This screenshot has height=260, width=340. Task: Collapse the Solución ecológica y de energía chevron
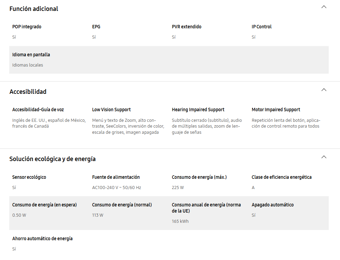pos(324,157)
